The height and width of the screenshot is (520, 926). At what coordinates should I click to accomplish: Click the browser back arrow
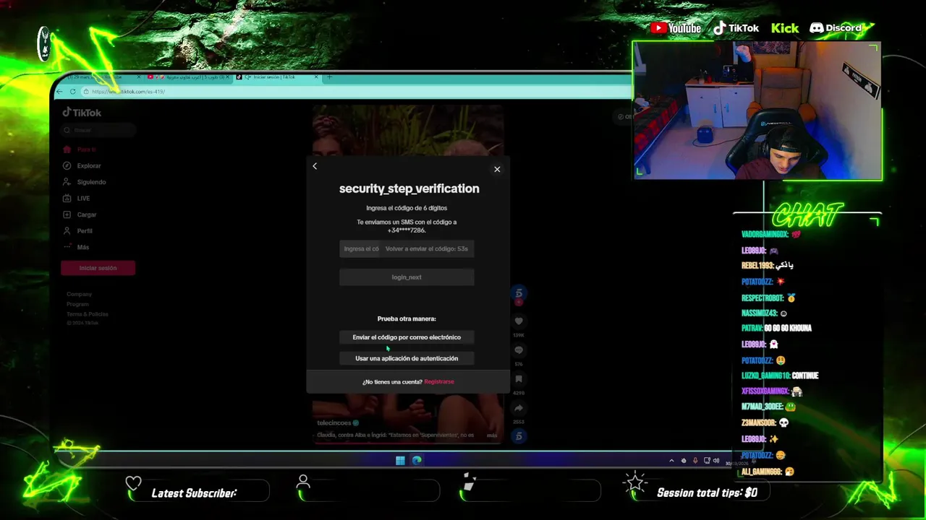[60, 92]
